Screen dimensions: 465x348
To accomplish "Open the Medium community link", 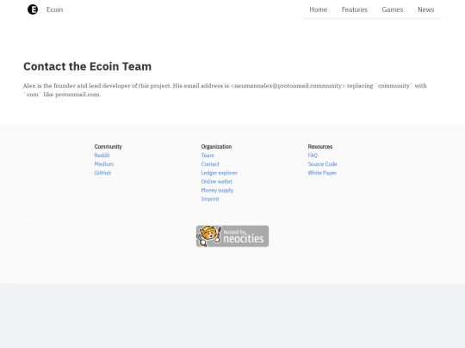I will 104,164.
